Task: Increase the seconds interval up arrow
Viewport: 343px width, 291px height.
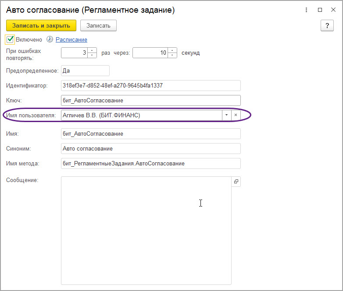Action: click(x=172, y=50)
